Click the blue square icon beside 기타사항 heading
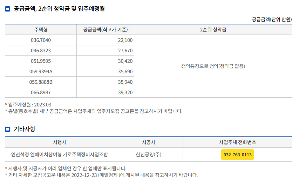 point(7,129)
